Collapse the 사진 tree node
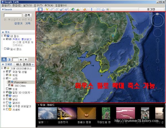166x128 pixels. 4,79
